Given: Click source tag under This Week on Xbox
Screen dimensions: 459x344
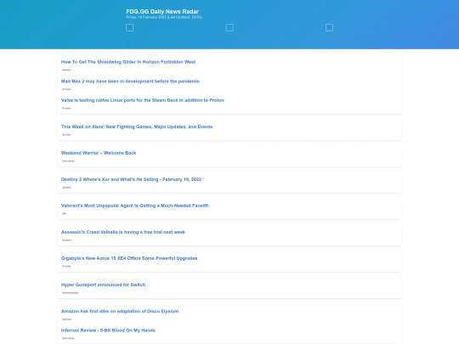Looking at the screenshot, I should (x=66, y=135).
